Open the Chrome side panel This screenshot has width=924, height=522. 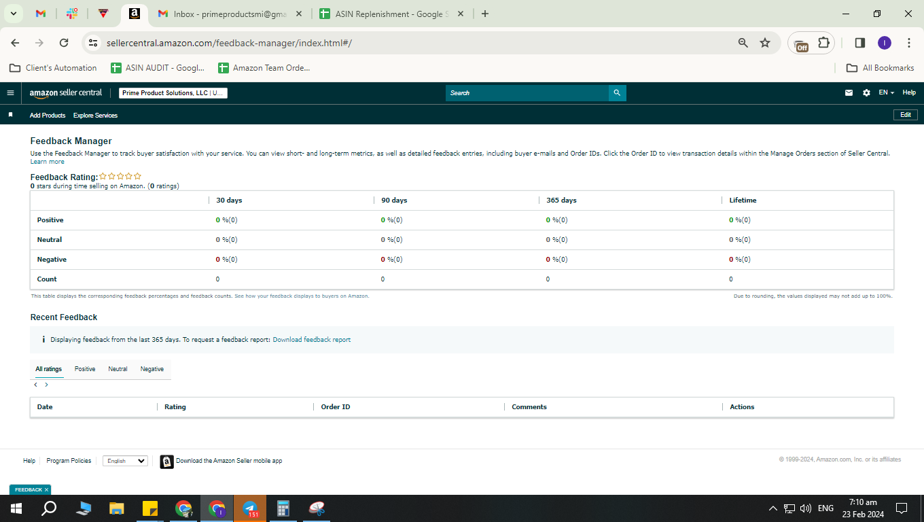click(x=859, y=43)
